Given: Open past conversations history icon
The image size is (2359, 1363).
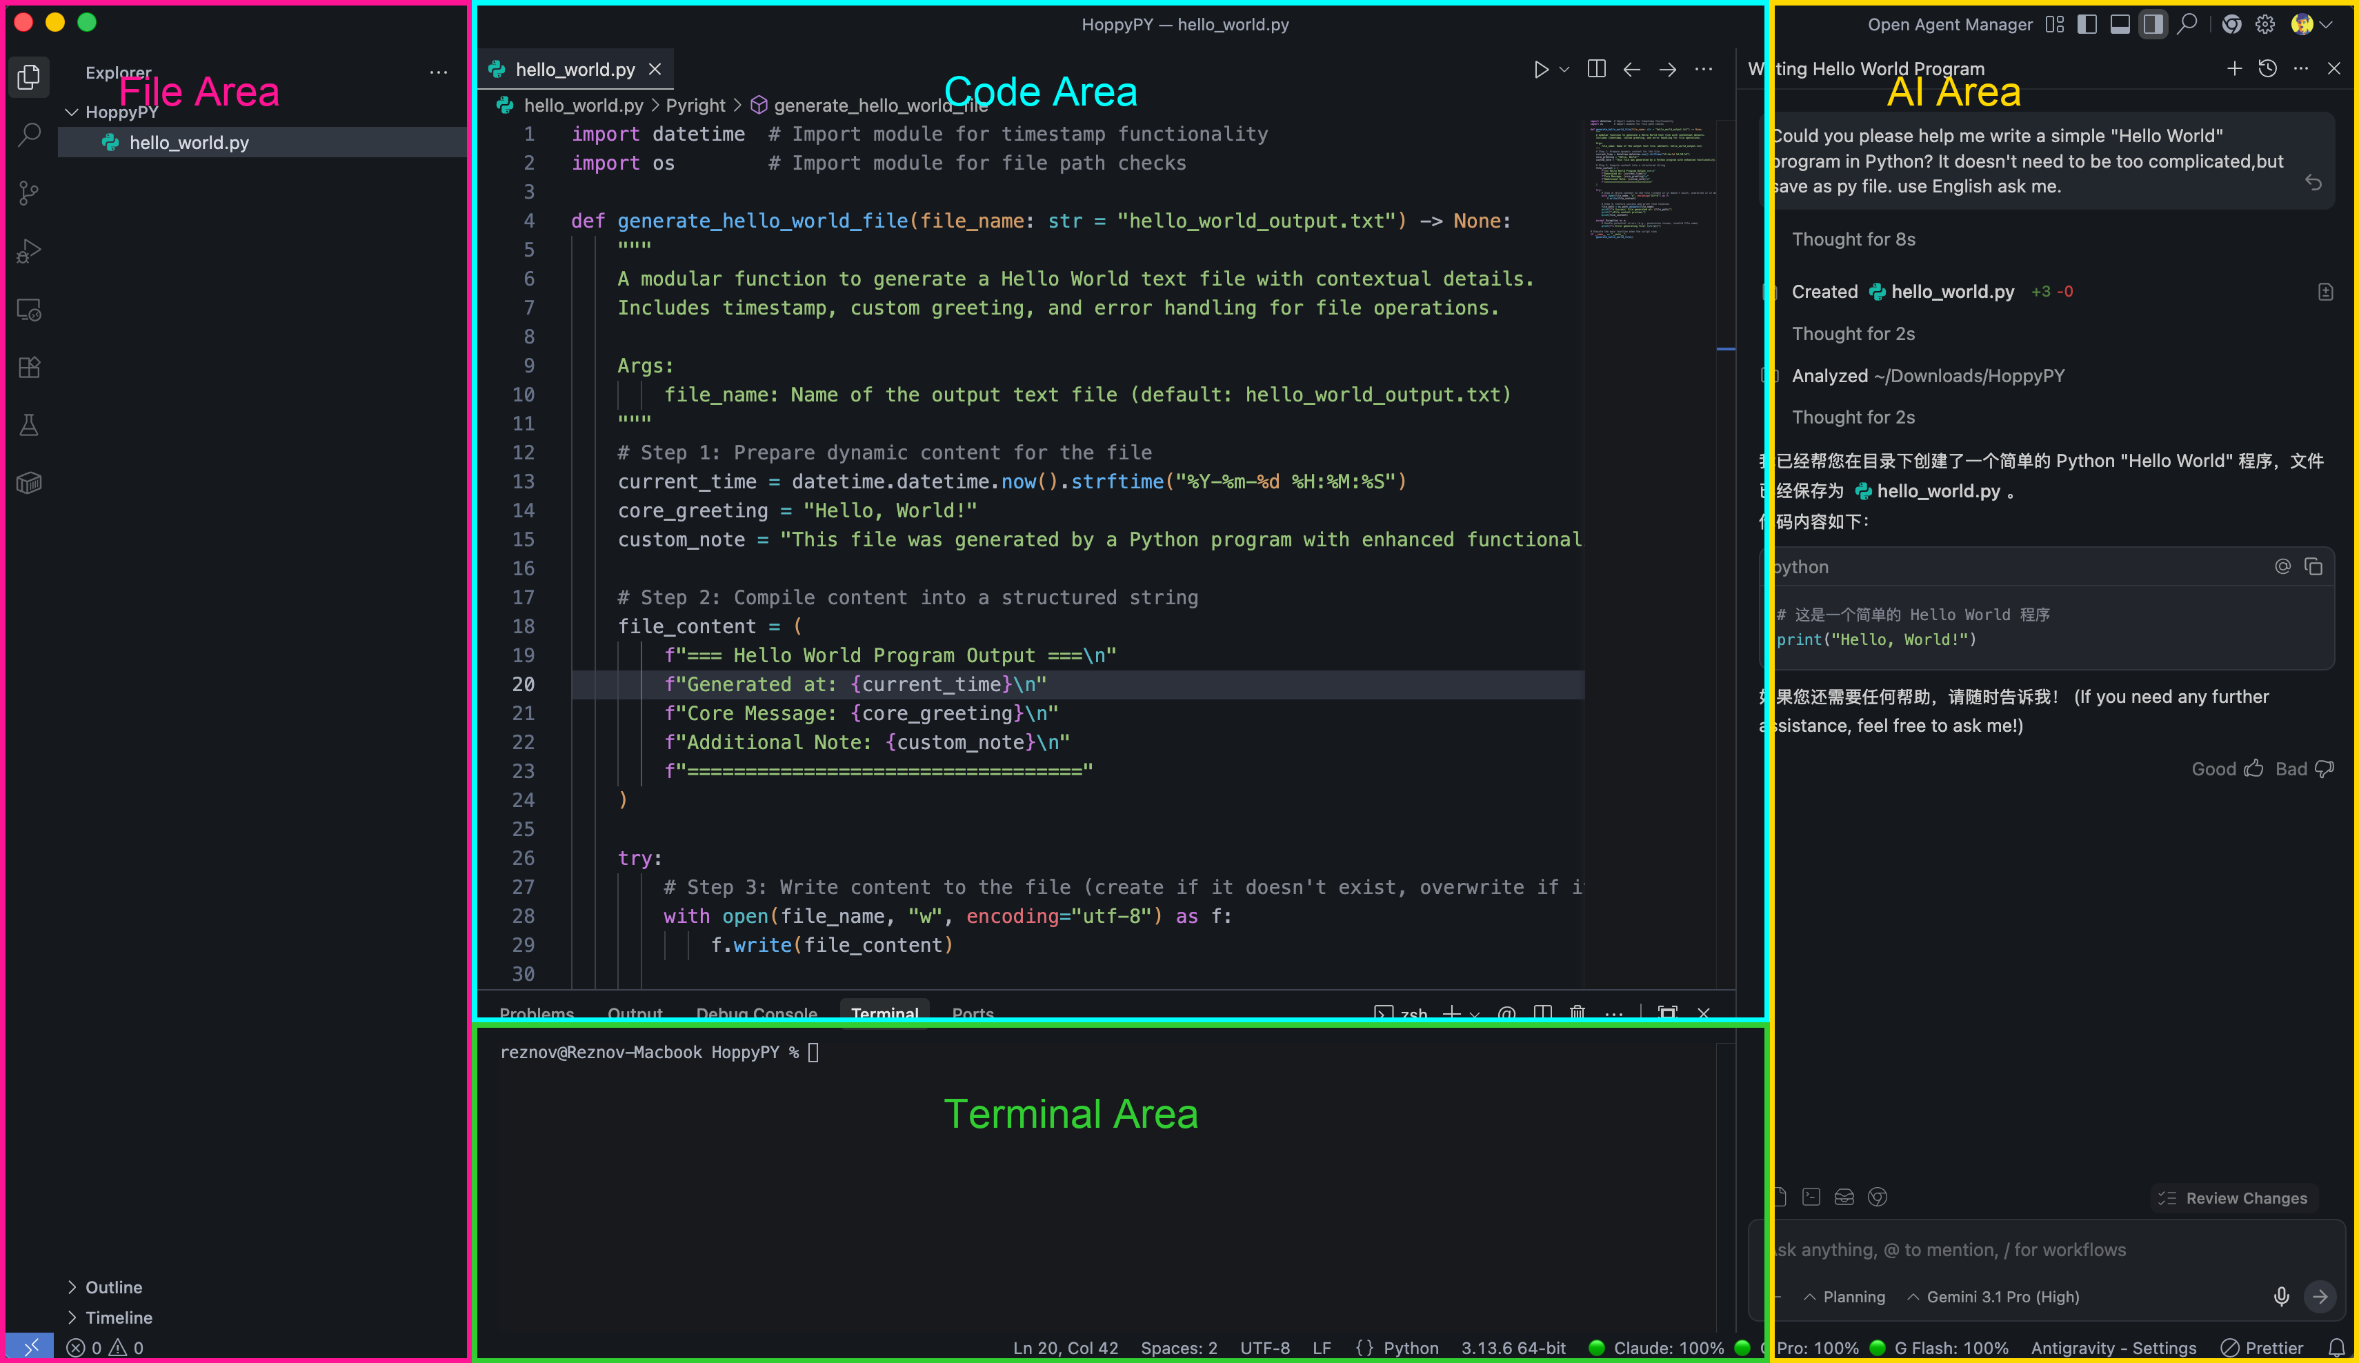Looking at the screenshot, I should (x=2267, y=68).
